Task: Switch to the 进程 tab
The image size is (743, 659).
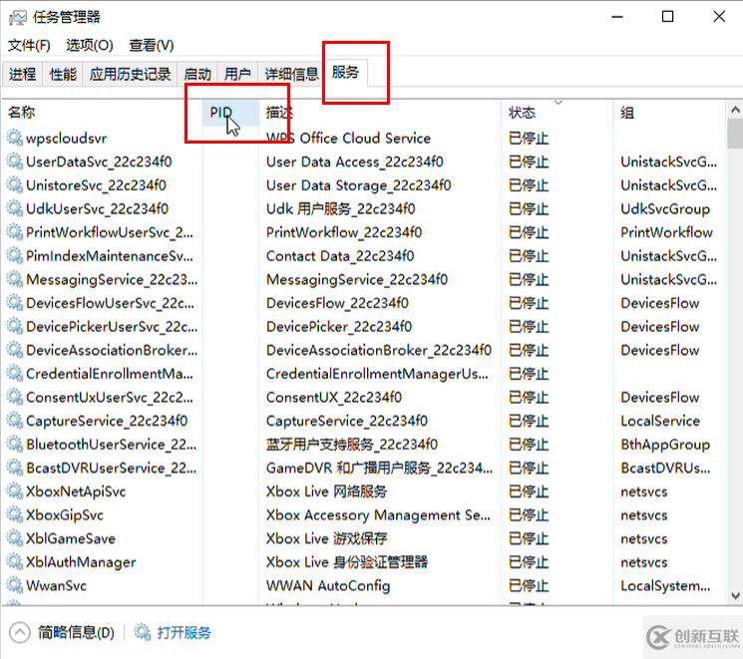Action: [22, 75]
